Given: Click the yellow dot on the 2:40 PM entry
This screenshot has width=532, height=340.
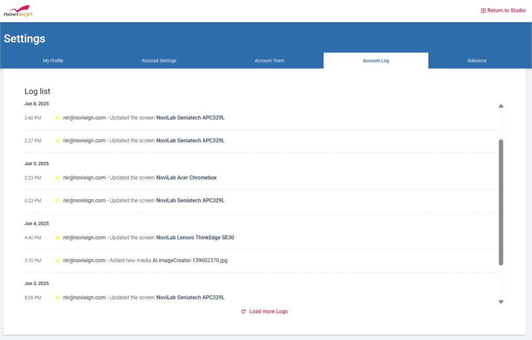Looking at the screenshot, I should point(57,118).
